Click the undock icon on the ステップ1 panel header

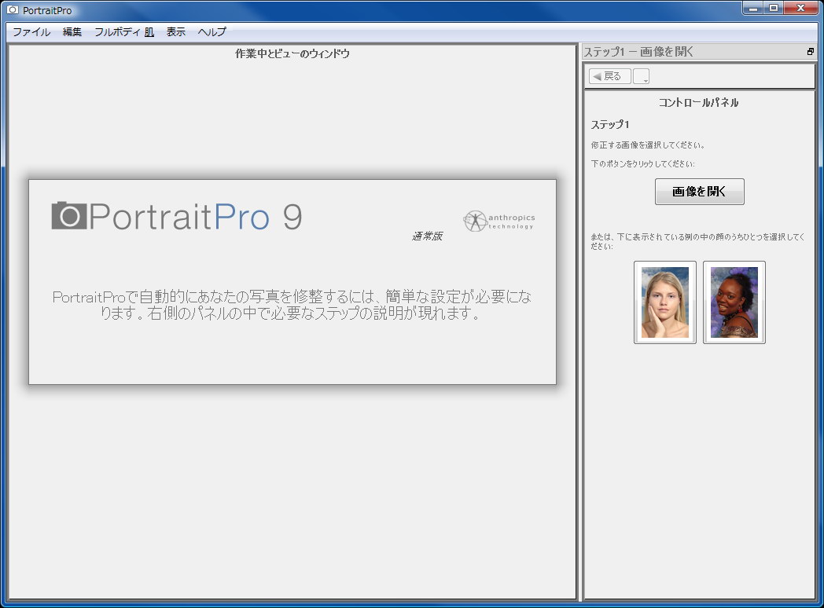click(x=810, y=50)
